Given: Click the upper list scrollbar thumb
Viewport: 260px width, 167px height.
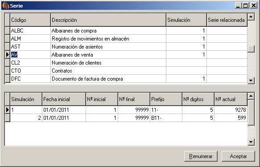Looking at the screenshot, I should coord(251,49).
